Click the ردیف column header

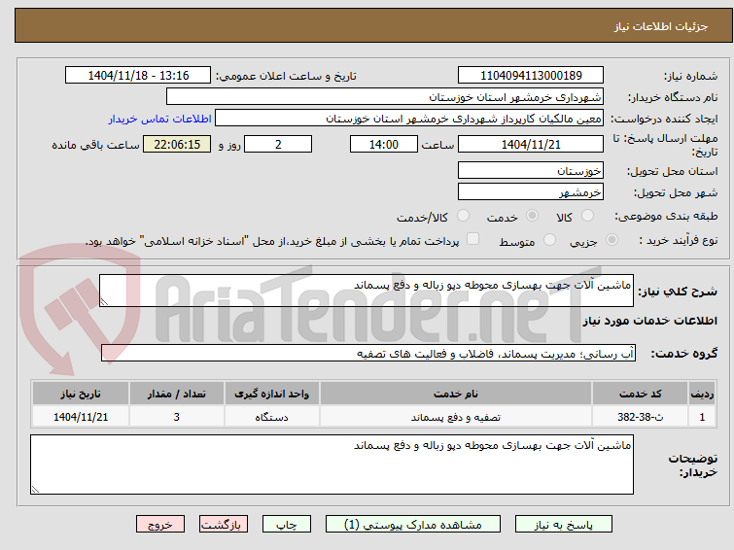(x=702, y=394)
